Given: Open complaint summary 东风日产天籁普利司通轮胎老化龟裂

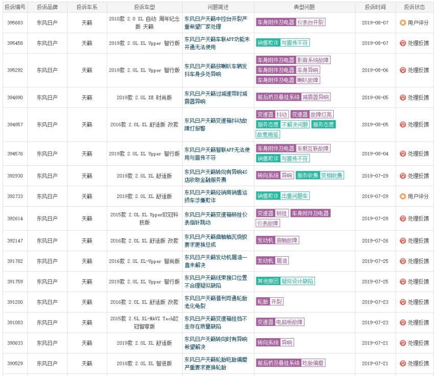Looking at the screenshot, I should (x=216, y=302).
